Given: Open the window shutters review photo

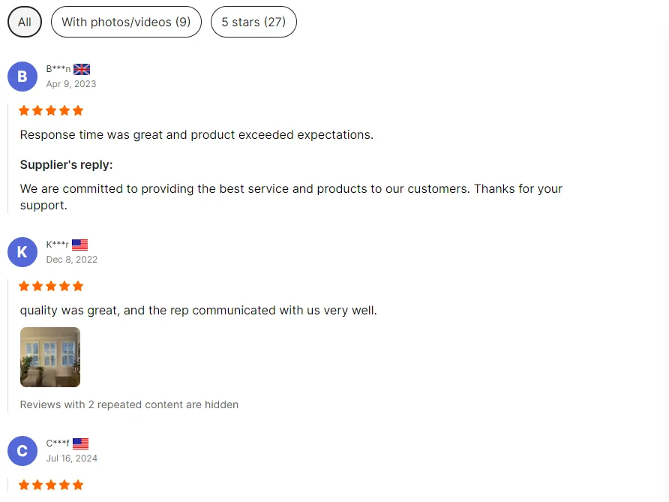Looking at the screenshot, I should click(x=50, y=357).
